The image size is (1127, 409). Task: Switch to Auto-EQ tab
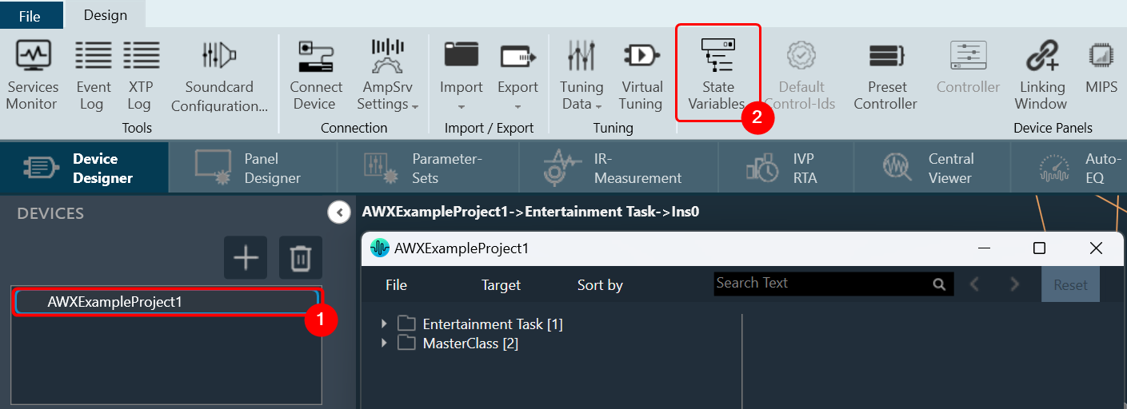[x=1069, y=168]
